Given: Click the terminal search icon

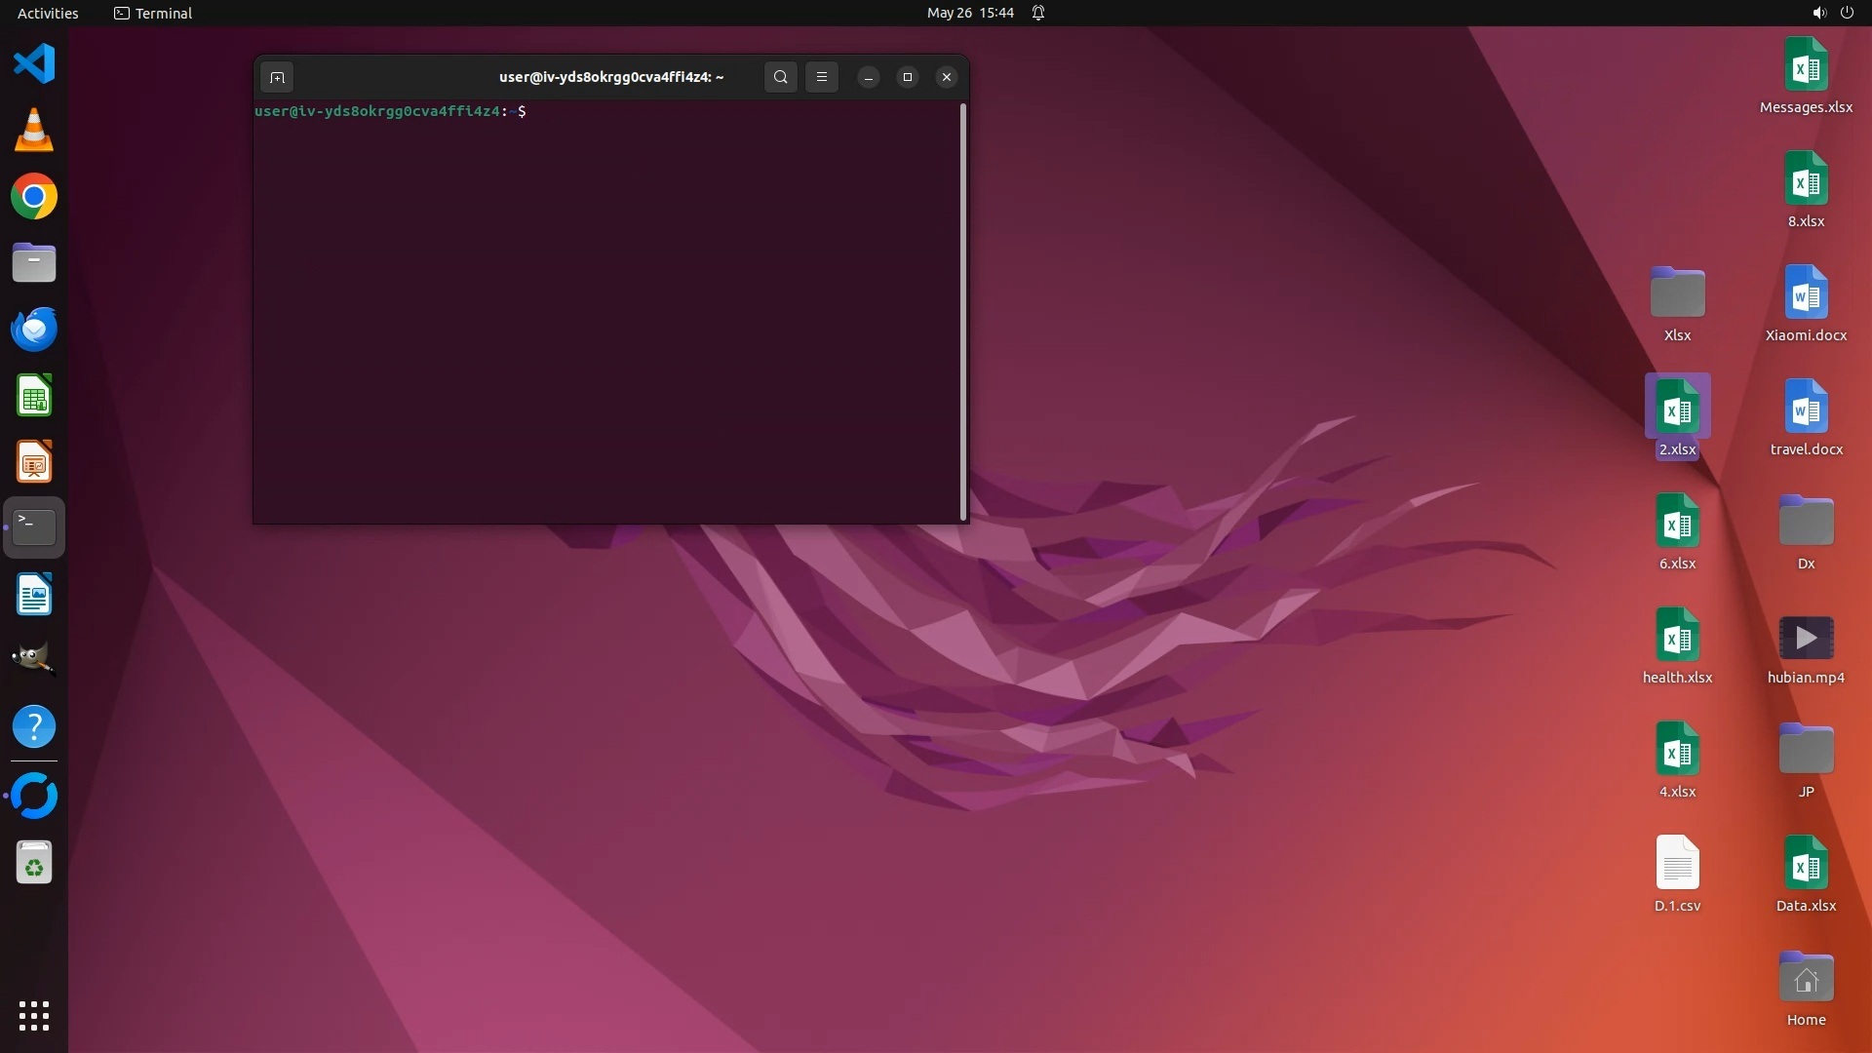Looking at the screenshot, I should click(780, 77).
